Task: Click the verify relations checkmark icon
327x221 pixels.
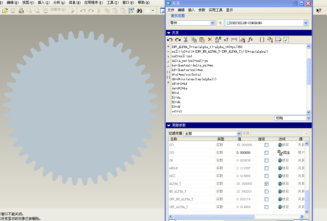Action: tap(286, 40)
